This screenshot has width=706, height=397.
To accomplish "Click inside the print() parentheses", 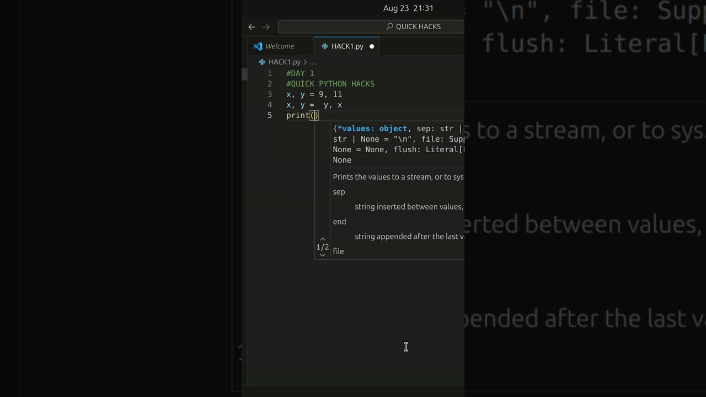I will point(314,115).
